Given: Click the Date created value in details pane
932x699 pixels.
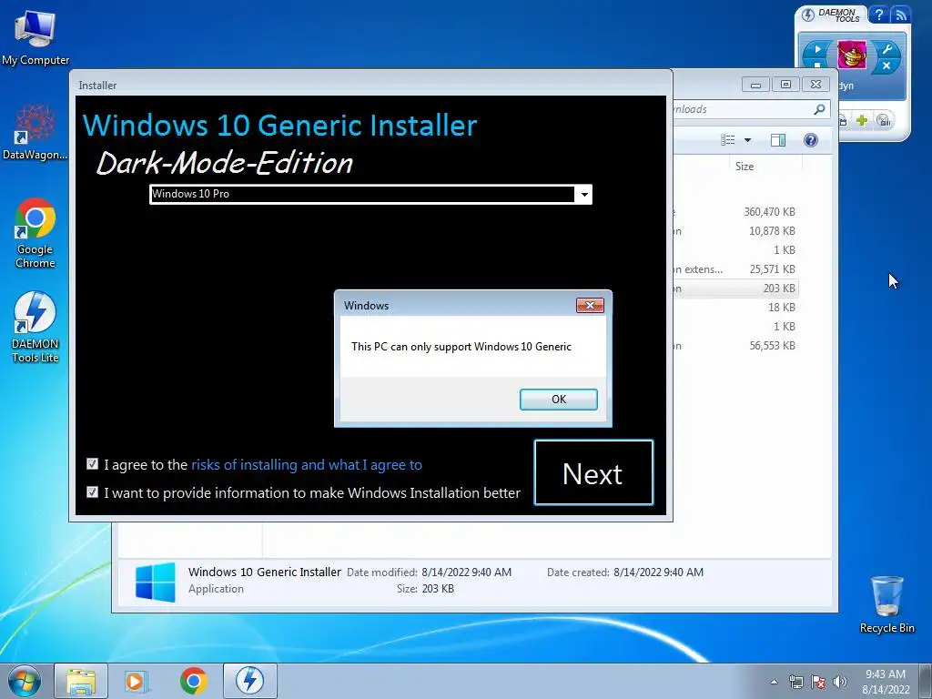Looking at the screenshot, I should tap(658, 572).
